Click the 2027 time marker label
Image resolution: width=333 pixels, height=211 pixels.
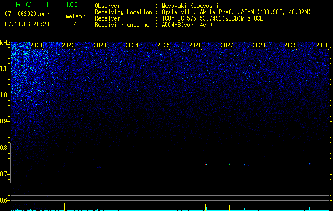(227, 45)
